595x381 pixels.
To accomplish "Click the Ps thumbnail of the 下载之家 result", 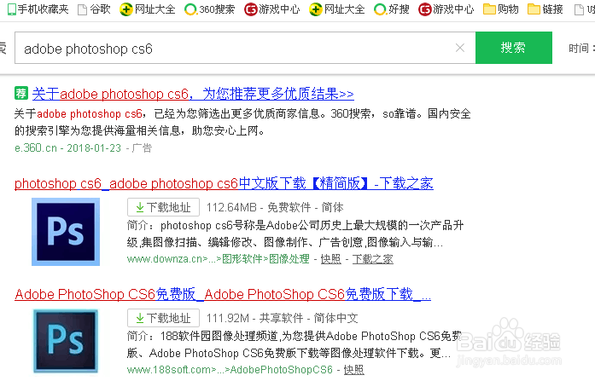I will [x=66, y=232].
